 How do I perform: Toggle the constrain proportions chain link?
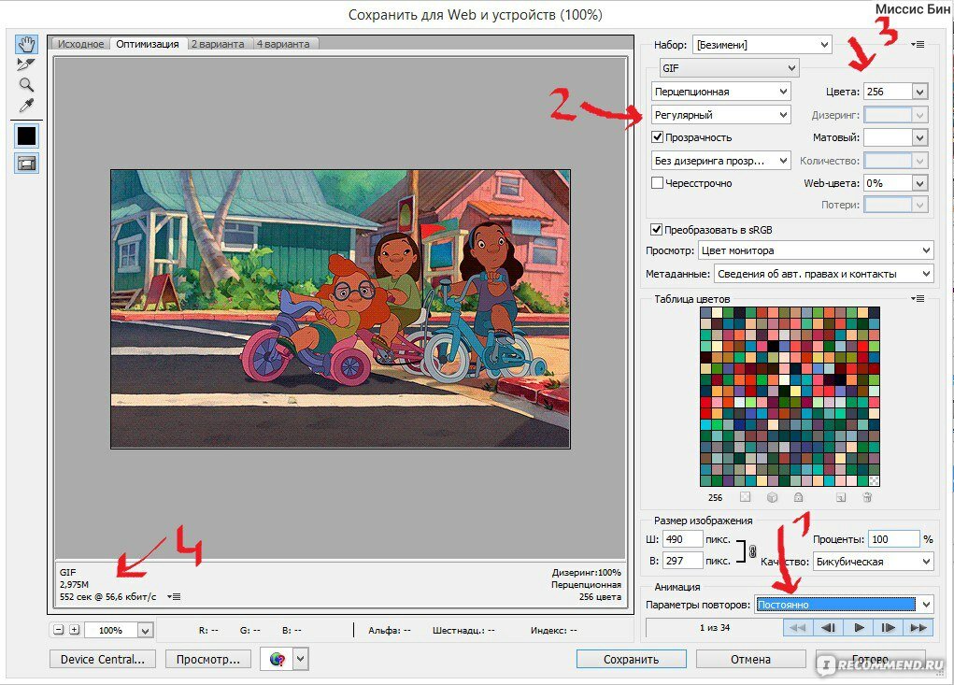click(x=752, y=550)
